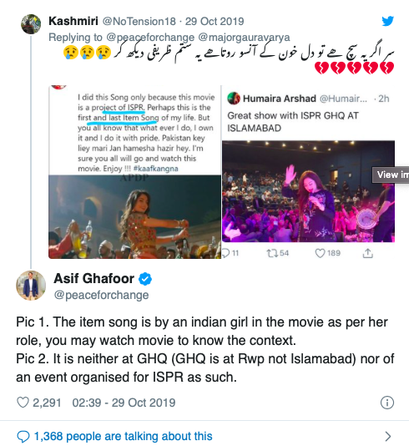Click the 02:39 - 29 Oct 2019 timestamp
This screenshot has width=409, height=446.
[124, 403]
